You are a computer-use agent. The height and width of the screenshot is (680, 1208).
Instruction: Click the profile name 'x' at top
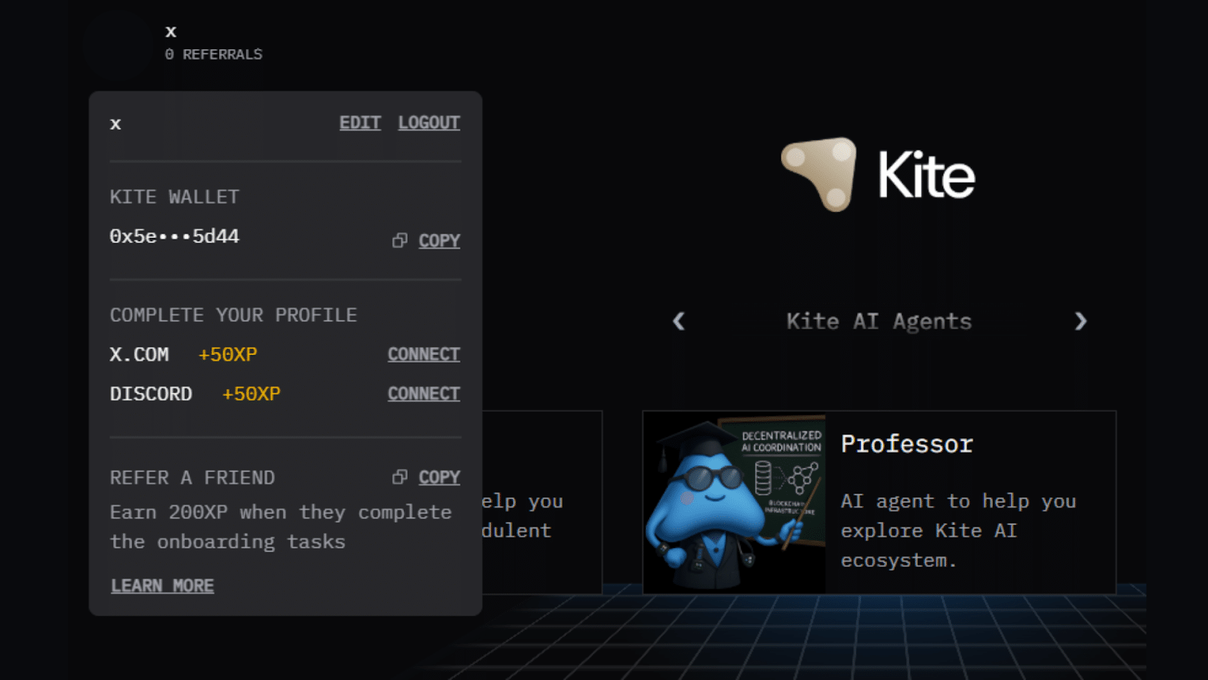click(x=171, y=32)
